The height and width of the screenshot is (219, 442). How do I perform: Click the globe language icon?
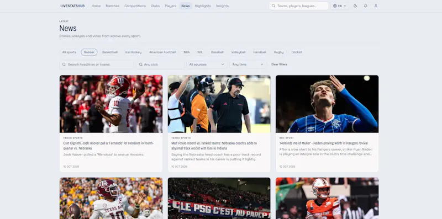(x=335, y=6)
